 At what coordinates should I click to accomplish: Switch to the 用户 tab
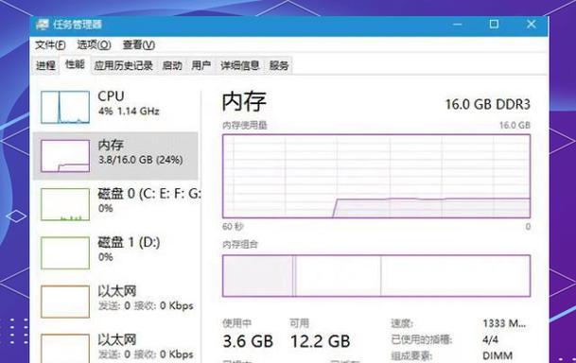coord(201,66)
